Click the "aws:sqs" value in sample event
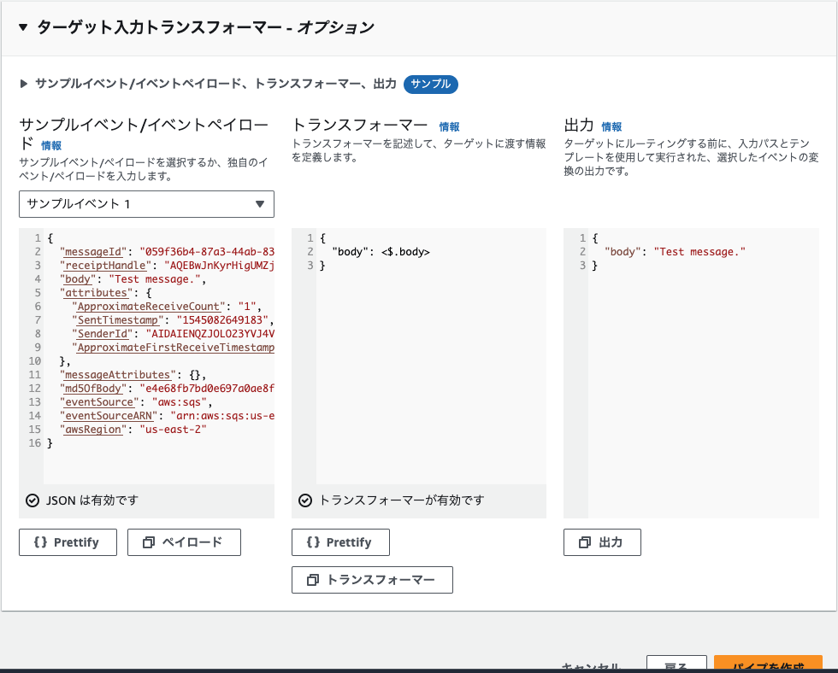 coord(180,402)
